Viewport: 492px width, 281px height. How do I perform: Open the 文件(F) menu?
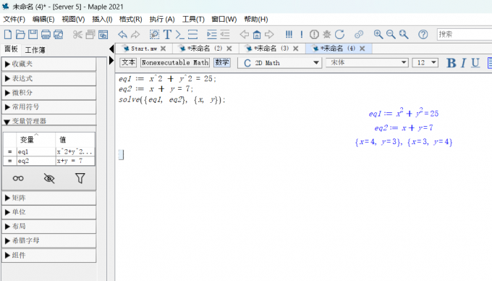pos(14,20)
